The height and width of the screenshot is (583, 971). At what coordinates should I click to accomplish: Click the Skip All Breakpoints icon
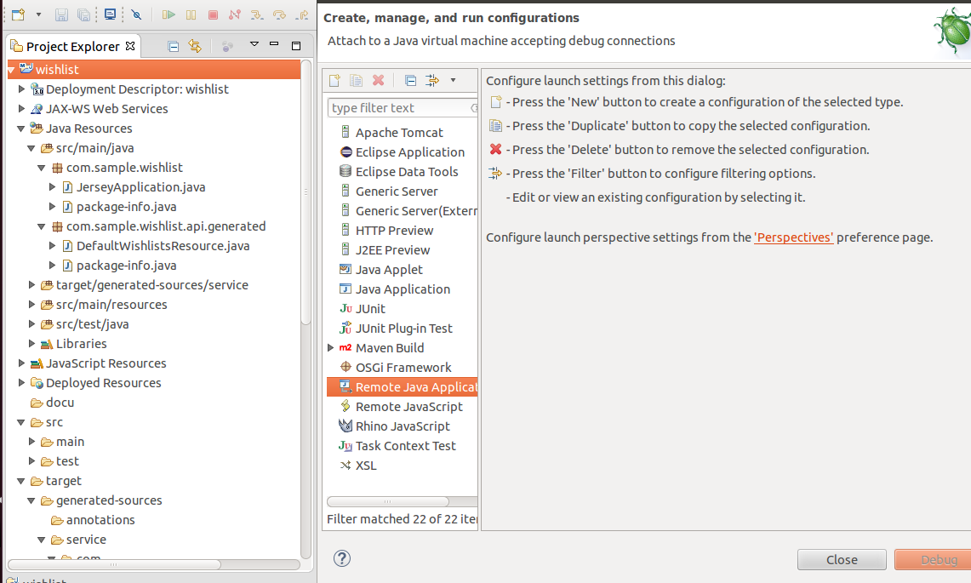point(136,14)
